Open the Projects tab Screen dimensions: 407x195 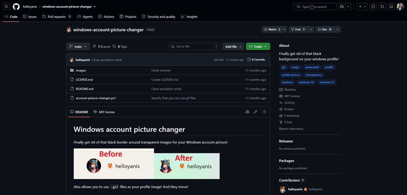pos(128,17)
